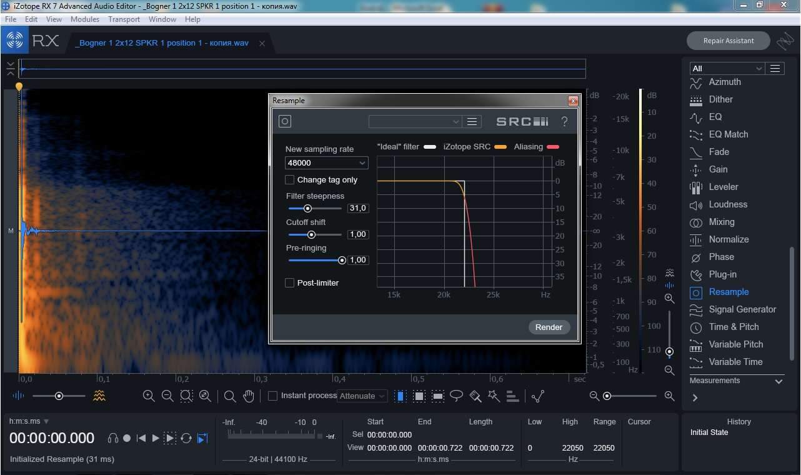Enable the Change tag only checkbox
Viewport: 801px width, 475px height.
[290, 180]
